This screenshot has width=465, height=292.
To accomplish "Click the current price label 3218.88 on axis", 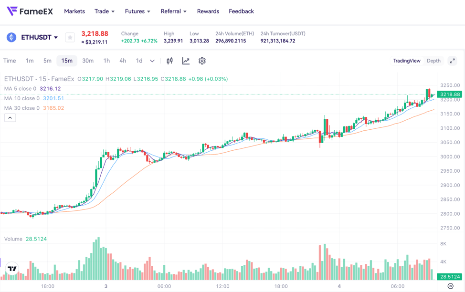I will coord(449,94).
